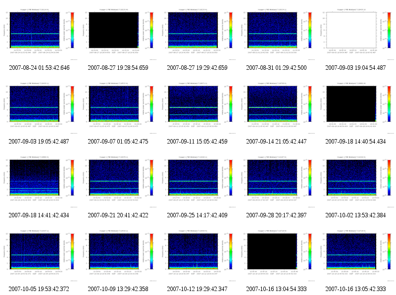Click the caption text 2007-08-31 01:29:42.500
The height and width of the screenshot is (295, 396).
click(x=276, y=68)
